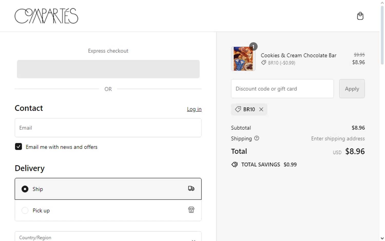Uncheck Email me with news and offers
This screenshot has height=241, width=385.
18,147
